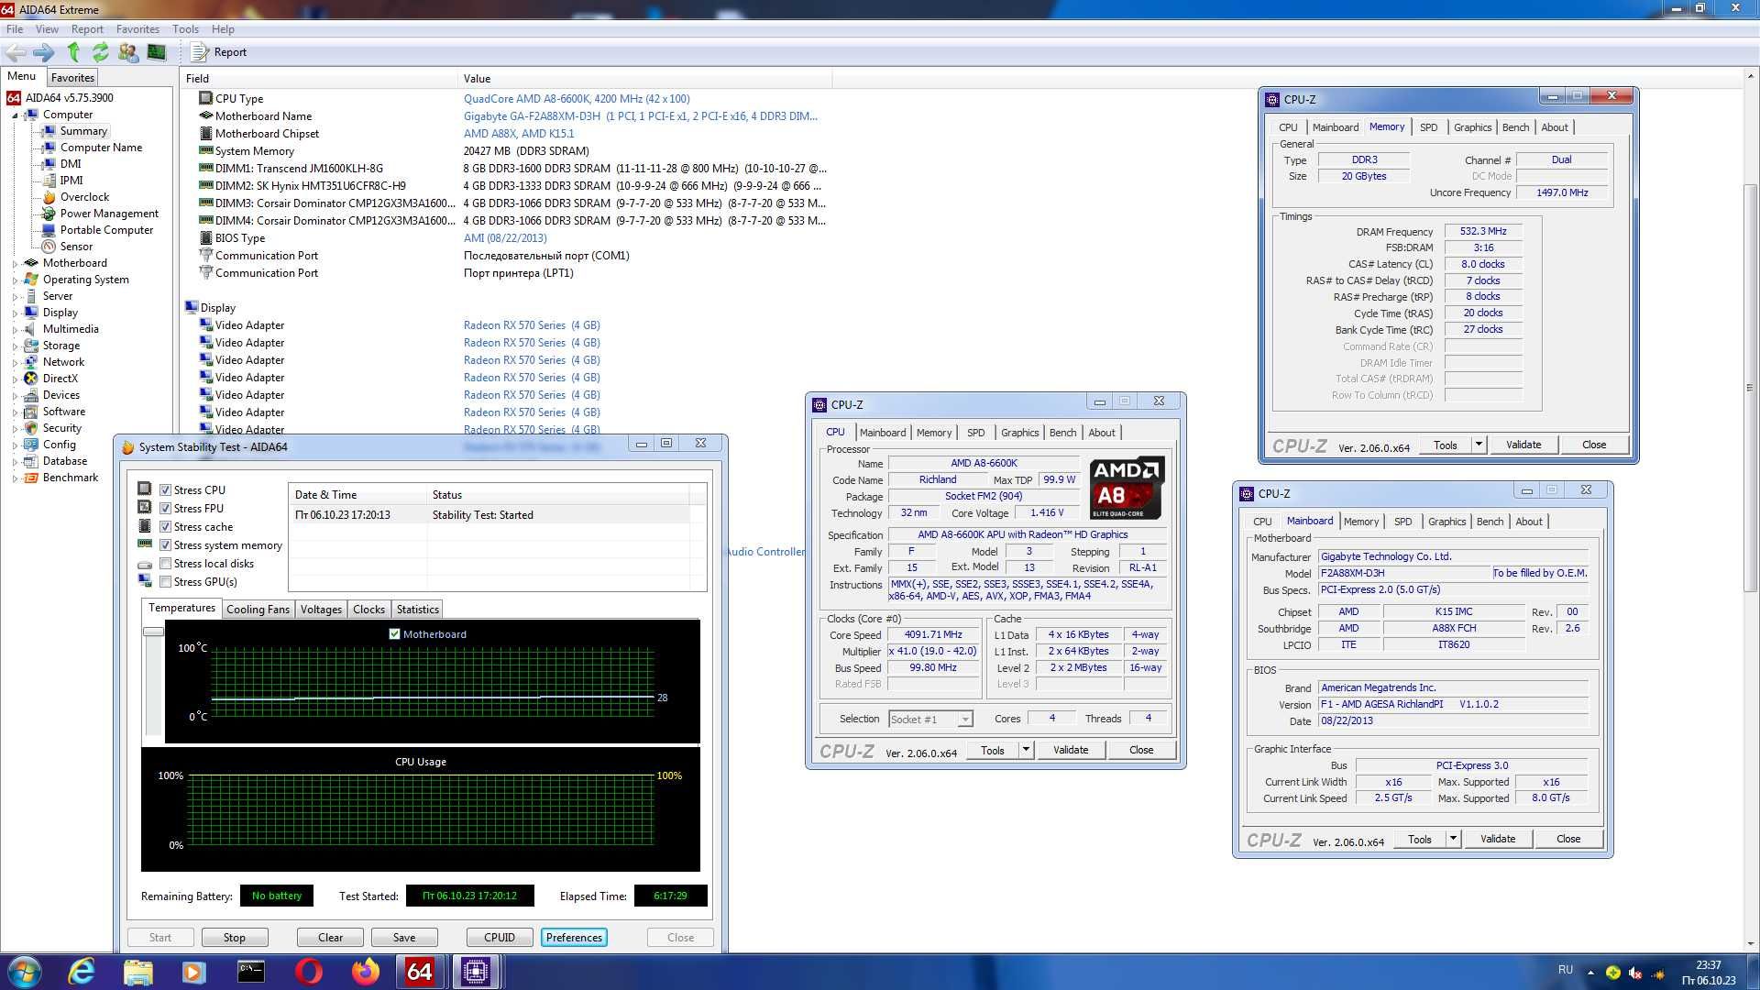Launch Internet Explorer from the taskbar
1760x990 pixels.
[82, 972]
